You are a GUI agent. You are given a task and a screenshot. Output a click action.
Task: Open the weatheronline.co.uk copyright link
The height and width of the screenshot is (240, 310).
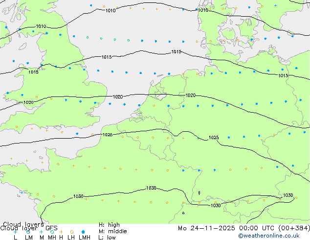(269, 236)
